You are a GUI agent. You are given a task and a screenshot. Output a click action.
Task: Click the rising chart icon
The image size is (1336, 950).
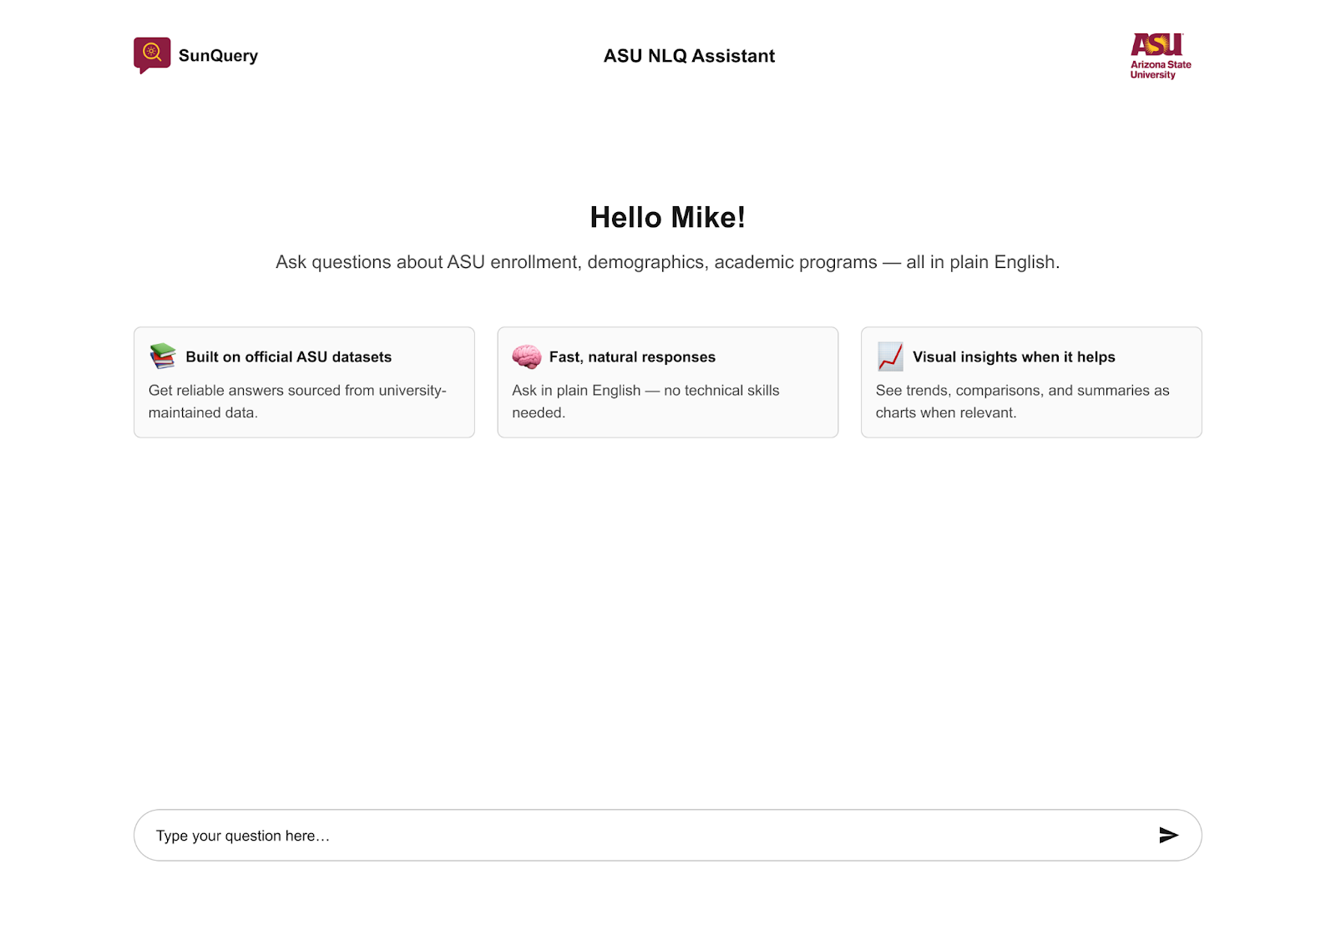pos(890,356)
